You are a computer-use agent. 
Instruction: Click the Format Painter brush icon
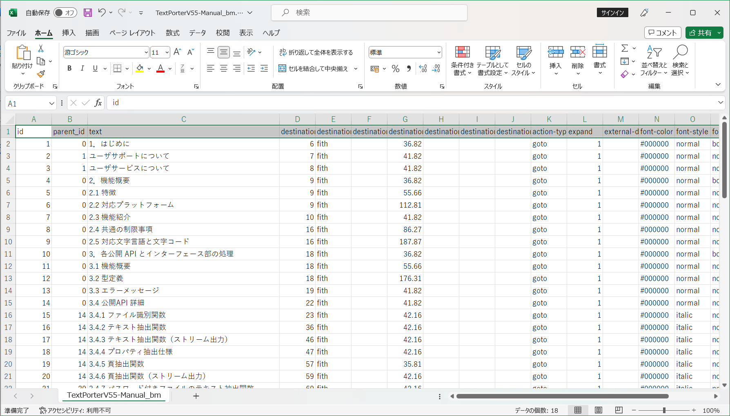(41, 74)
